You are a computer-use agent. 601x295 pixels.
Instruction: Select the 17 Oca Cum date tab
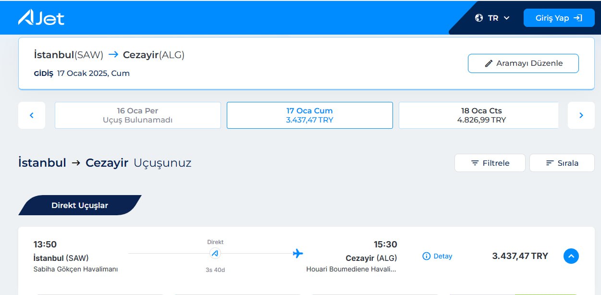pos(309,115)
